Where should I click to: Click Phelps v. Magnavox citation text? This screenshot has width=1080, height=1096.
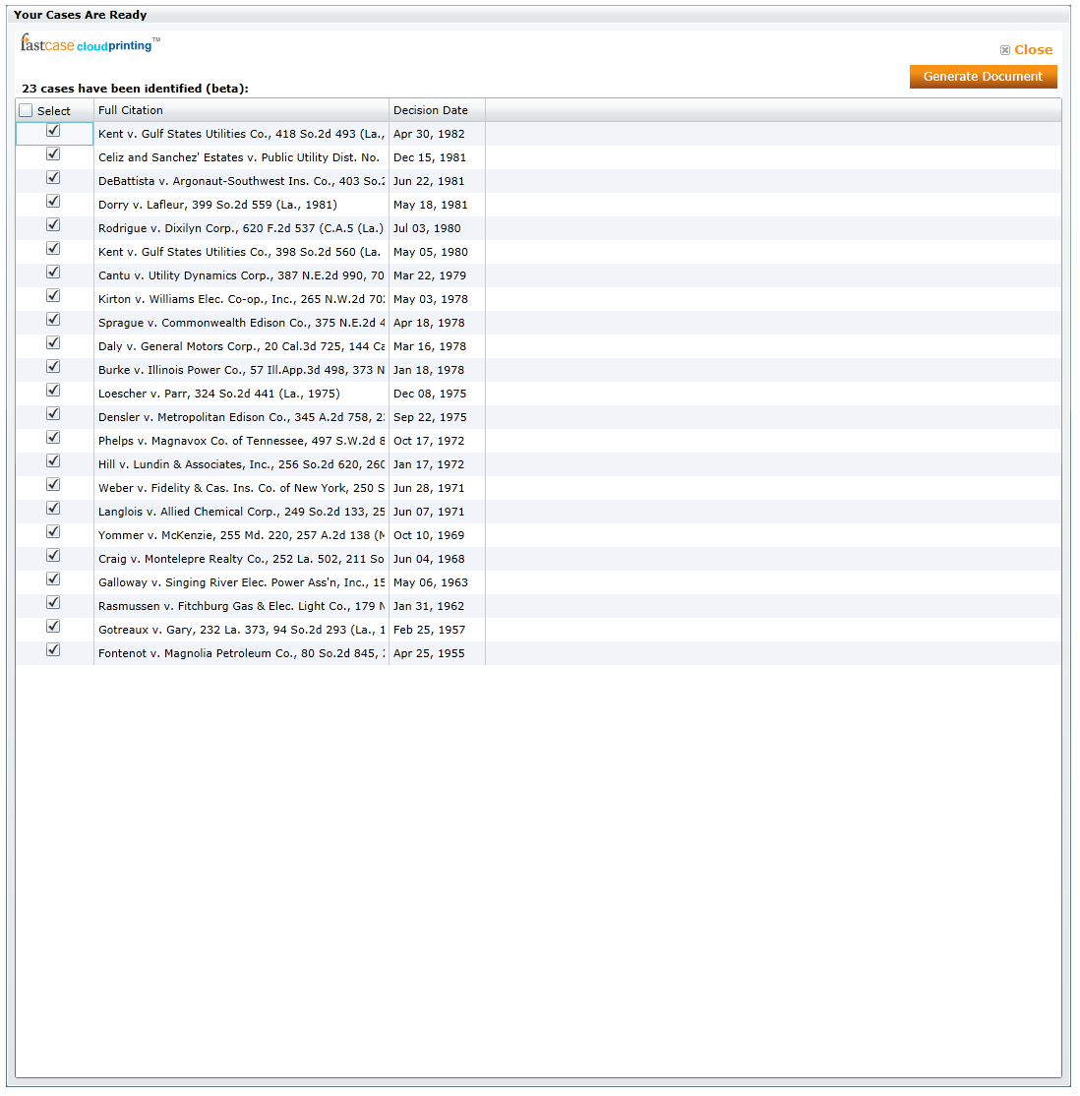tap(241, 441)
